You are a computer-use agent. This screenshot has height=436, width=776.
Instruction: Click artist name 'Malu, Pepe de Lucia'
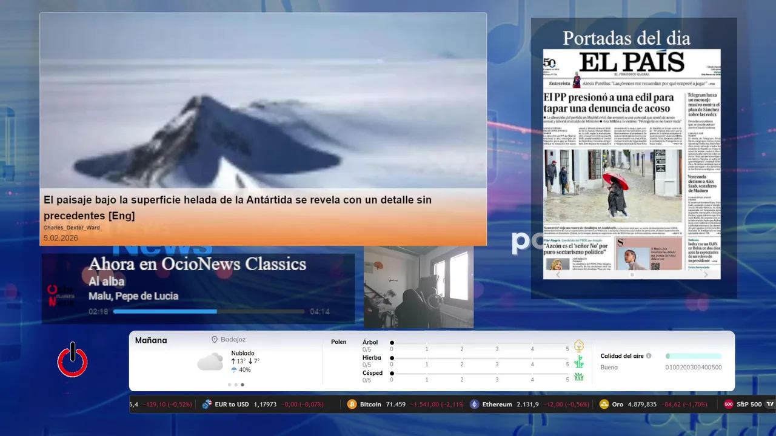133,296
